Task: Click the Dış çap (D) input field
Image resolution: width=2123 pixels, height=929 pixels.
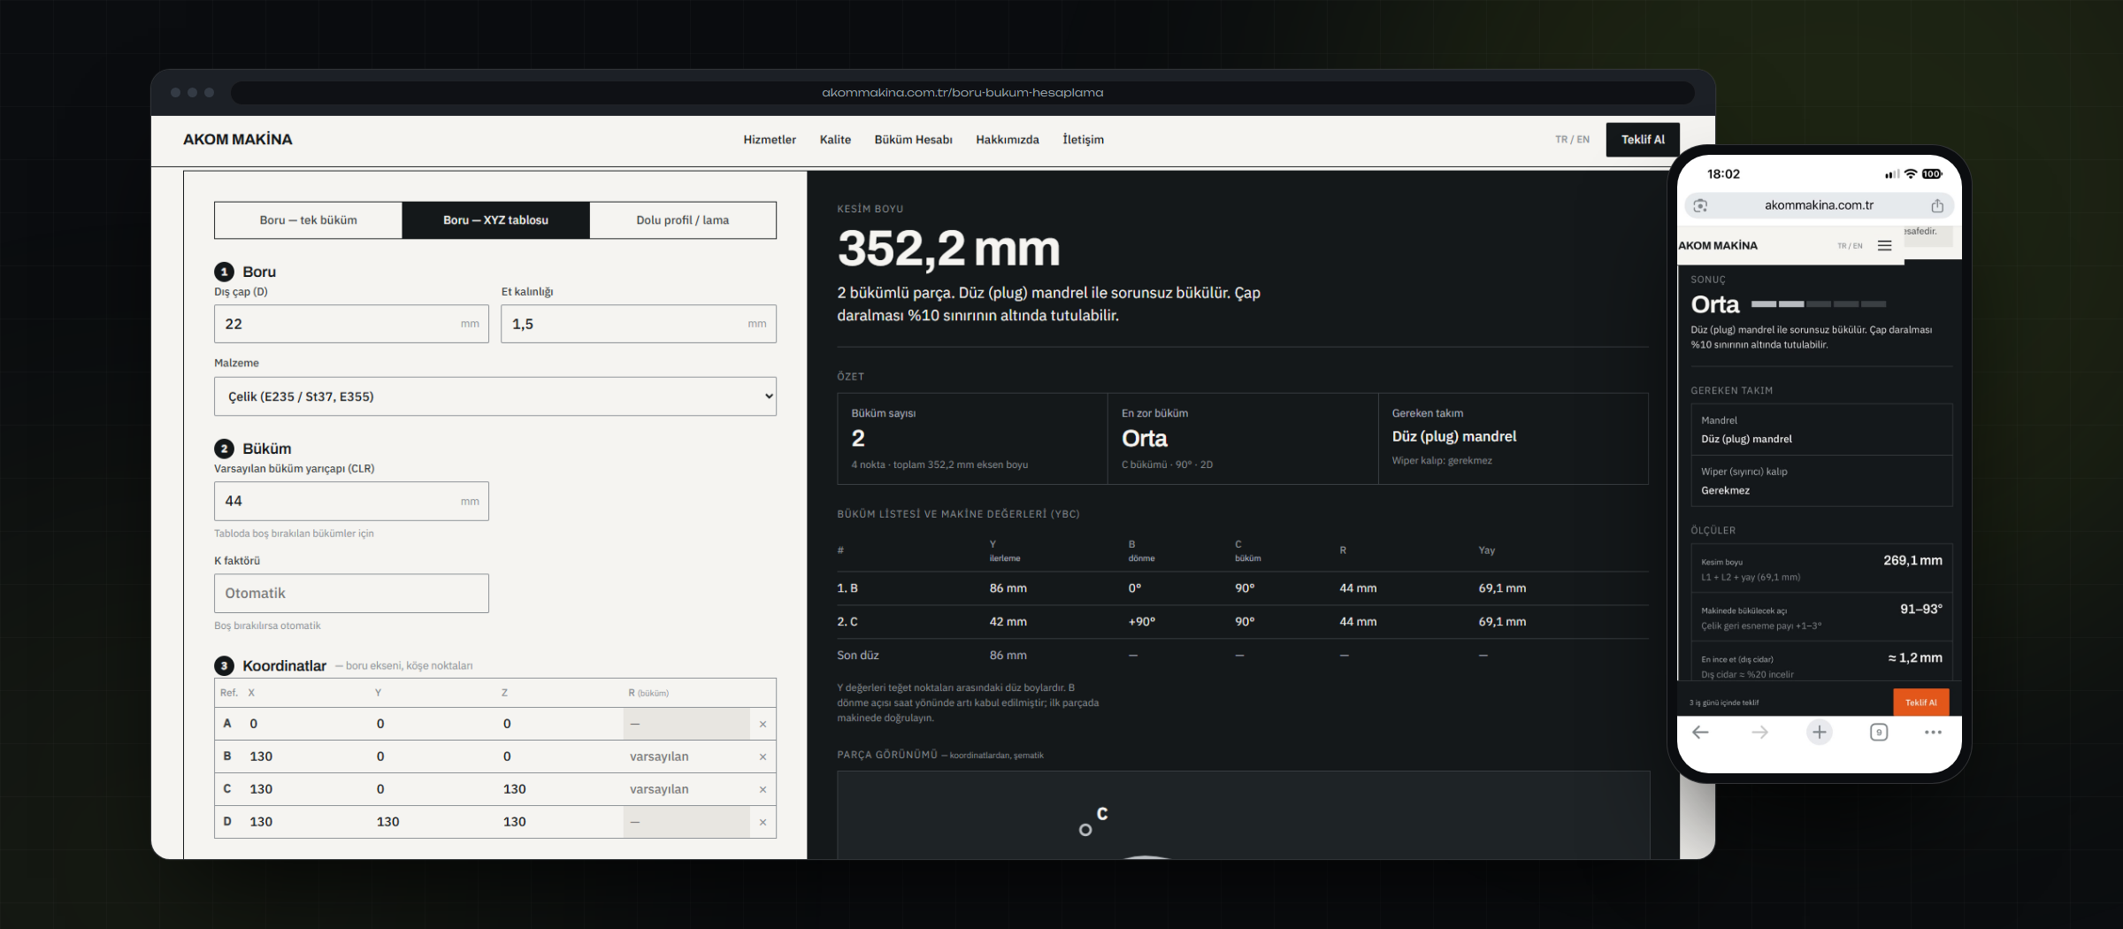Action: coord(351,324)
